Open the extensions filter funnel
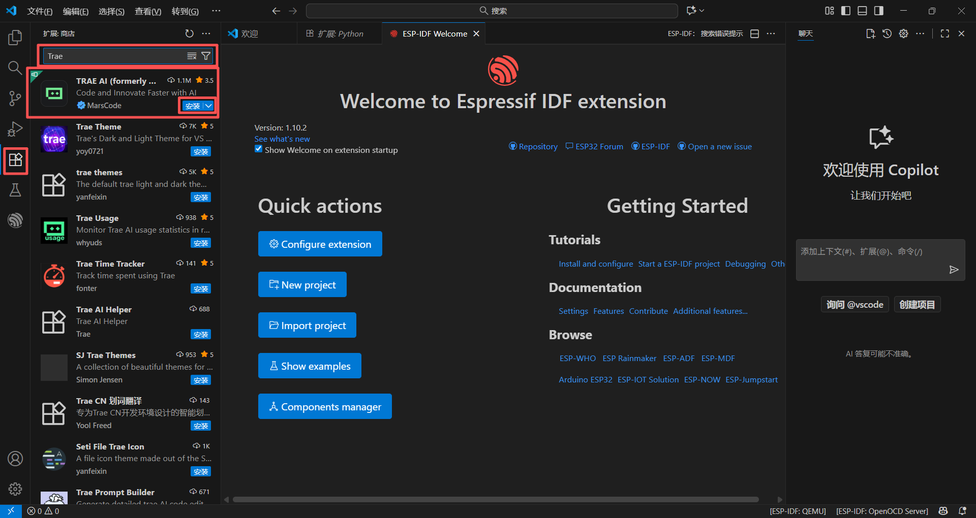Screen dimensions: 976x518 tap(206, 56)
